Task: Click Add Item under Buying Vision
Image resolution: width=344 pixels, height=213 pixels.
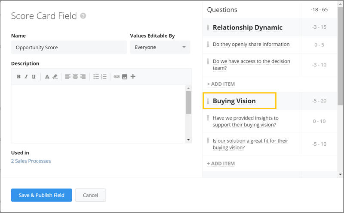Action: pos(221,164)
